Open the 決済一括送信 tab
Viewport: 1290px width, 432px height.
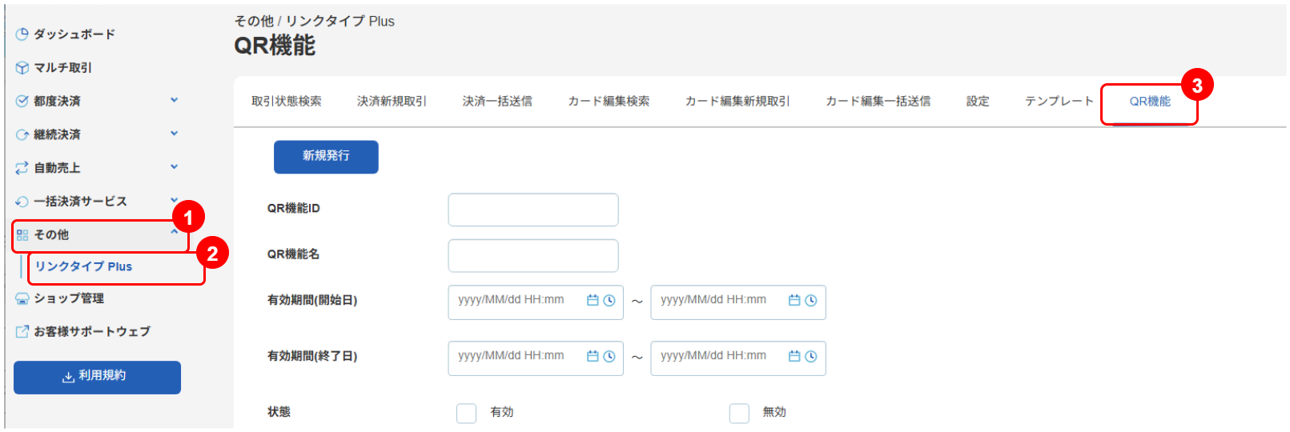(x=497, y=102)
